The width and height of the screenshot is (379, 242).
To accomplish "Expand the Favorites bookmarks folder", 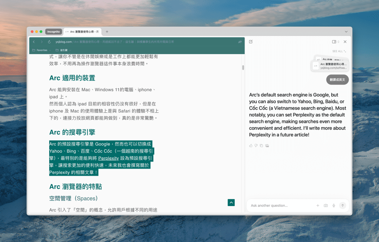I will coord(41,50).
